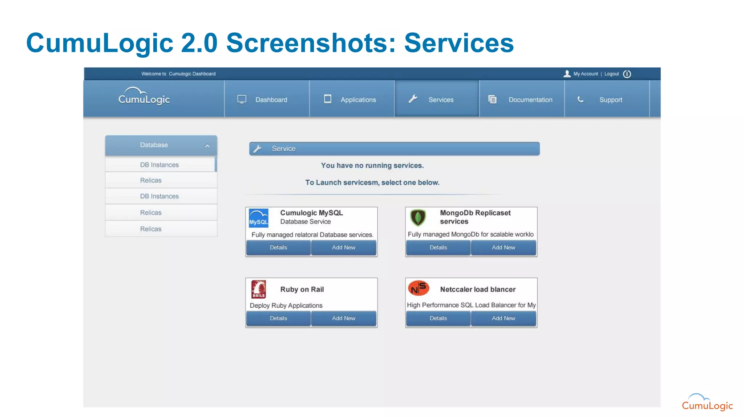View Details for Netccaler load blancer
The image size is (744, 418).
tap(438, 318)
